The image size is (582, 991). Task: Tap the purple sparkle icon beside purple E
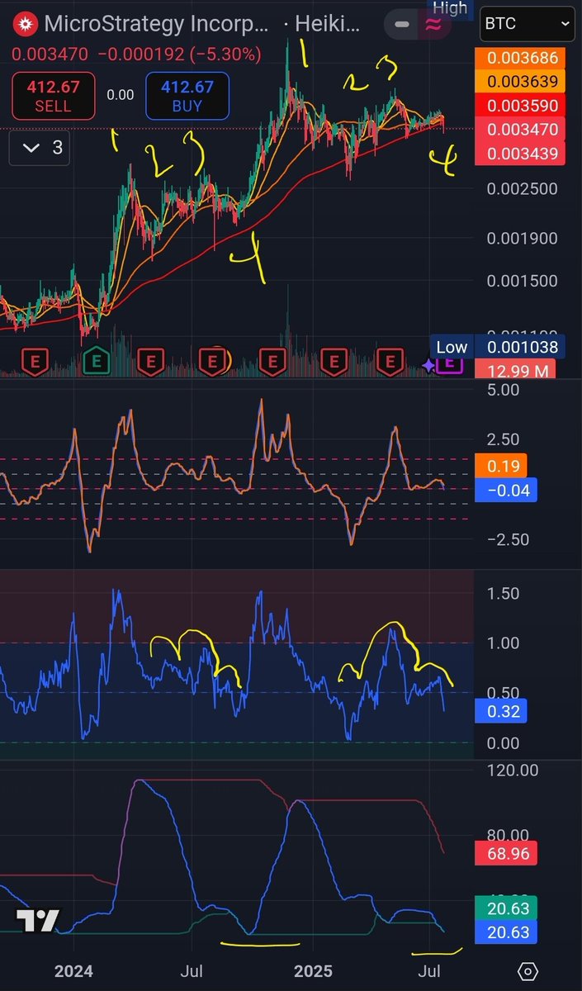429,364
